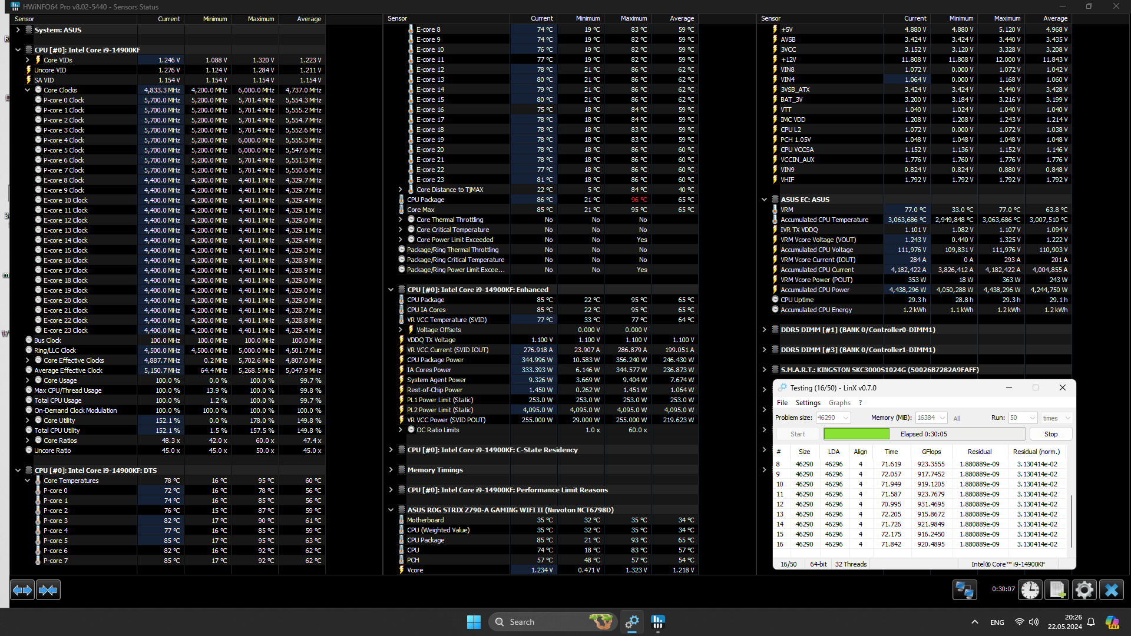Click the GFlops column header
This screenshot has width=1131, height=636.
[931, 452]
